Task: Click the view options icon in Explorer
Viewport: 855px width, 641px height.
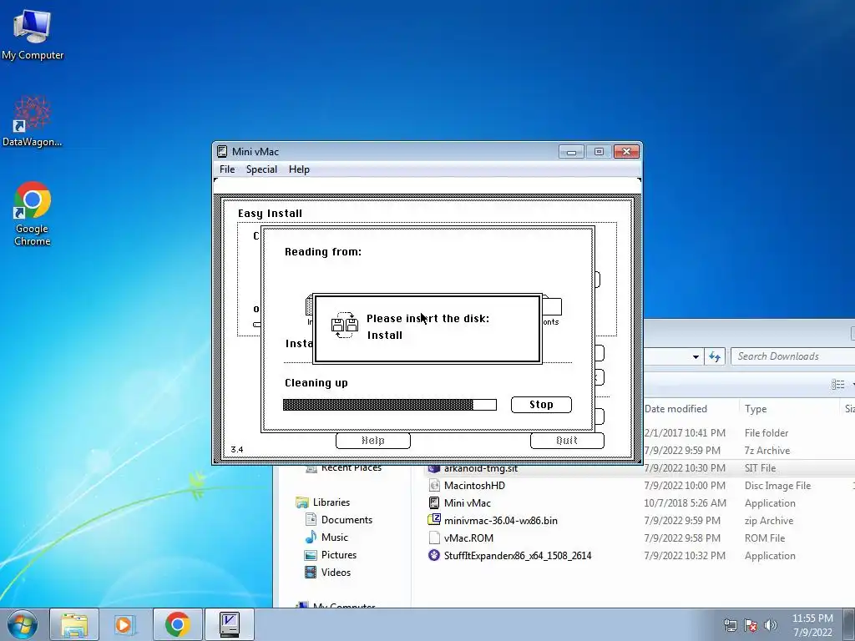Action: [838, 384]
